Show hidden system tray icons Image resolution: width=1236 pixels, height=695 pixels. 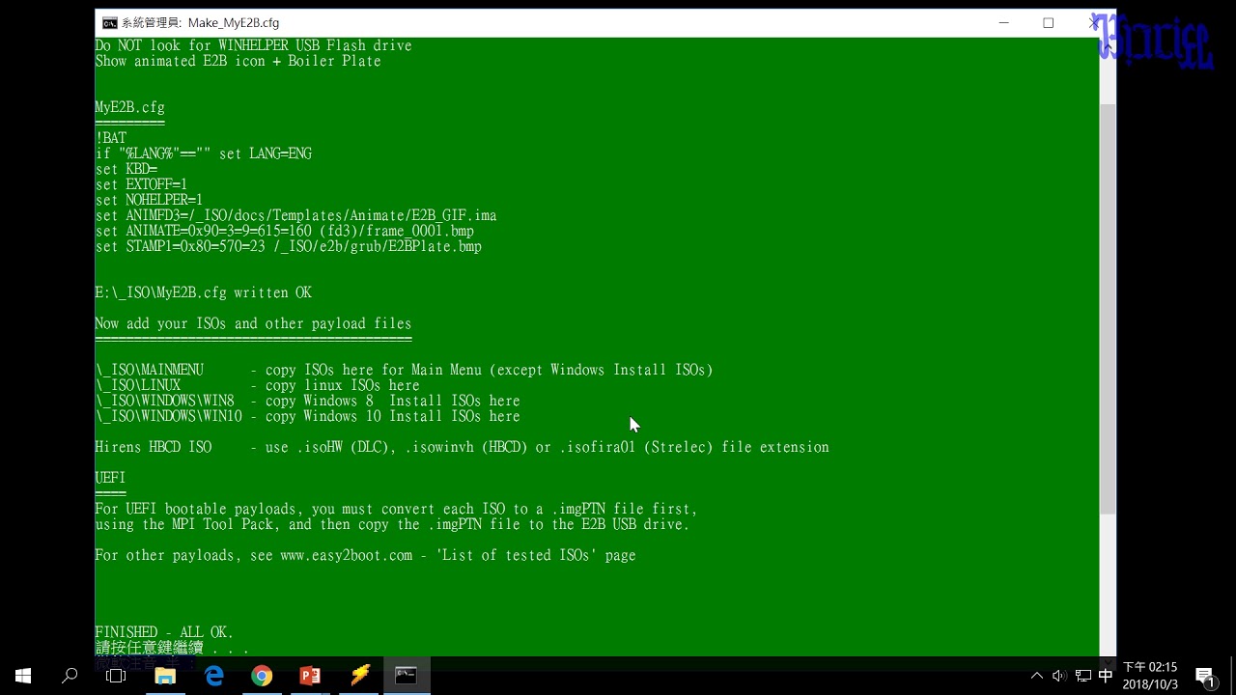point(1036,676)
